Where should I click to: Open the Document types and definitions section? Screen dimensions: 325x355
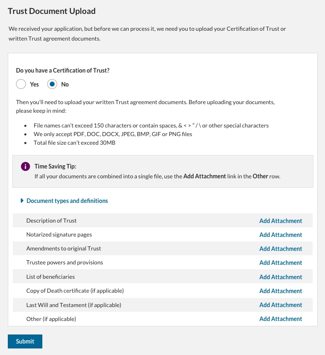click(x=67, y=201)
